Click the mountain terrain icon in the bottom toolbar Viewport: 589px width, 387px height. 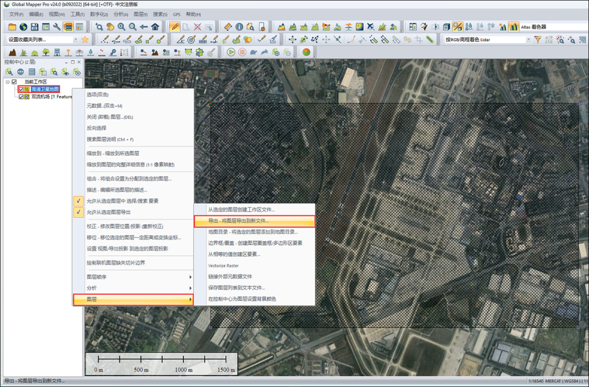(x=13, y=52)
